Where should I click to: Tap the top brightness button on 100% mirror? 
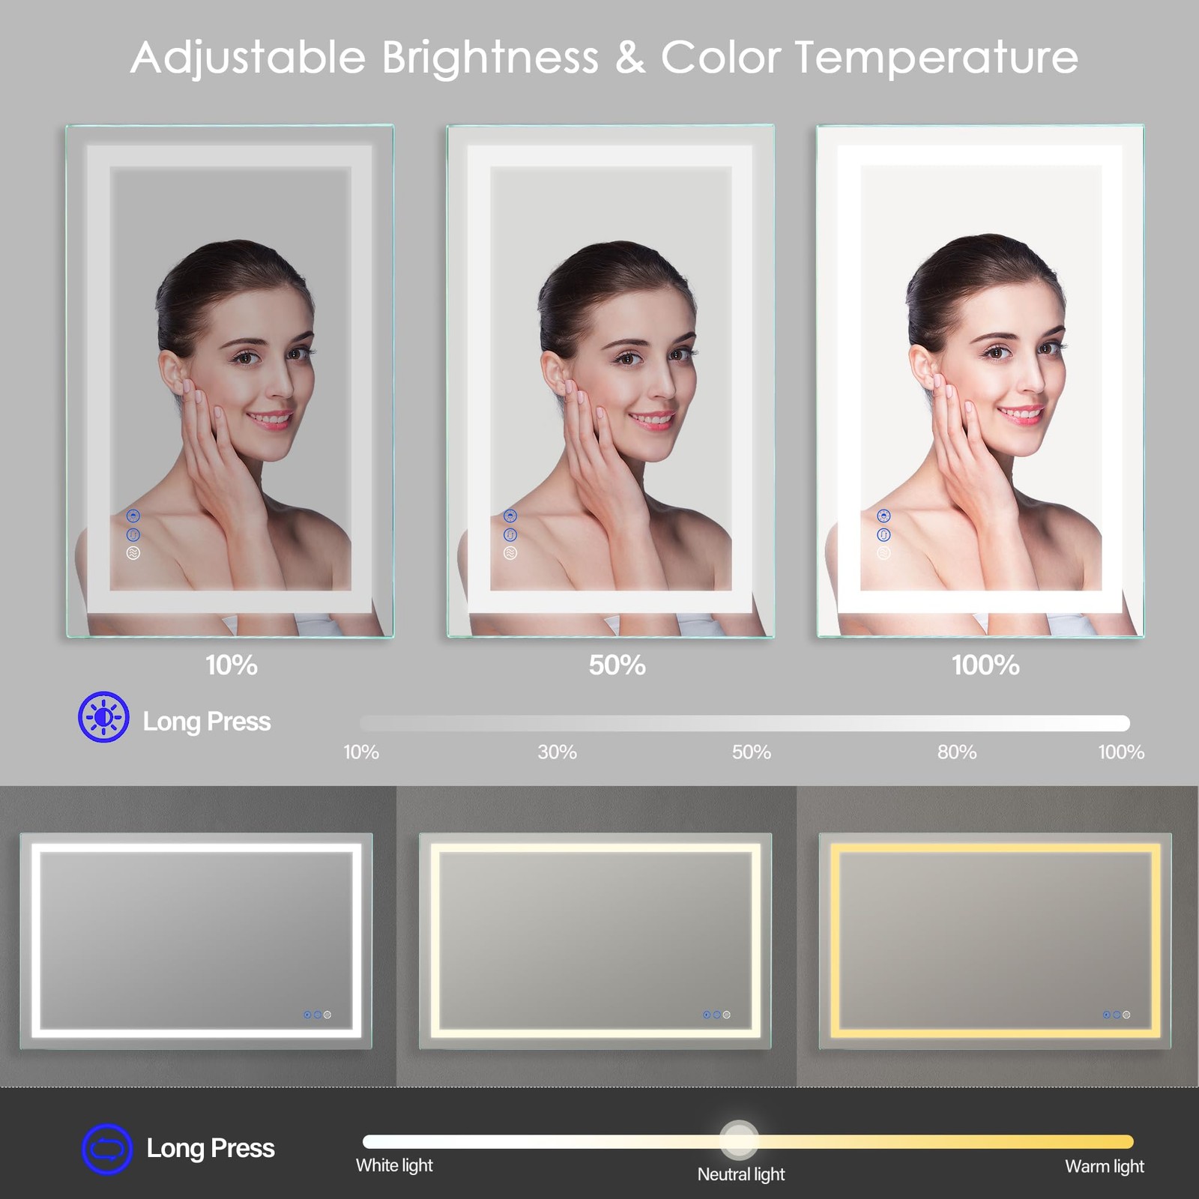tap(884, 516)
